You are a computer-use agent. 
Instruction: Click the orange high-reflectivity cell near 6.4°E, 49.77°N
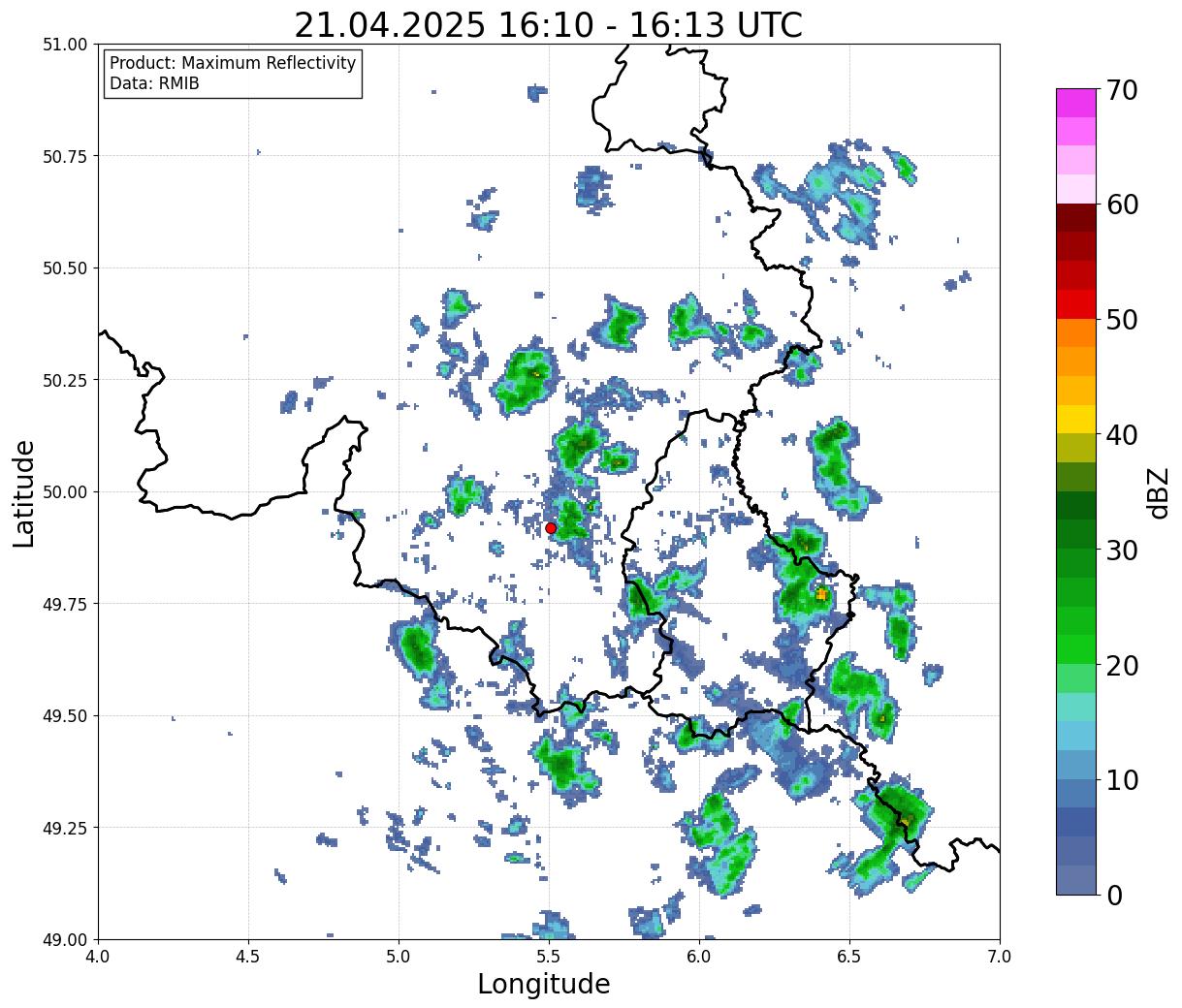coord(821,594)
